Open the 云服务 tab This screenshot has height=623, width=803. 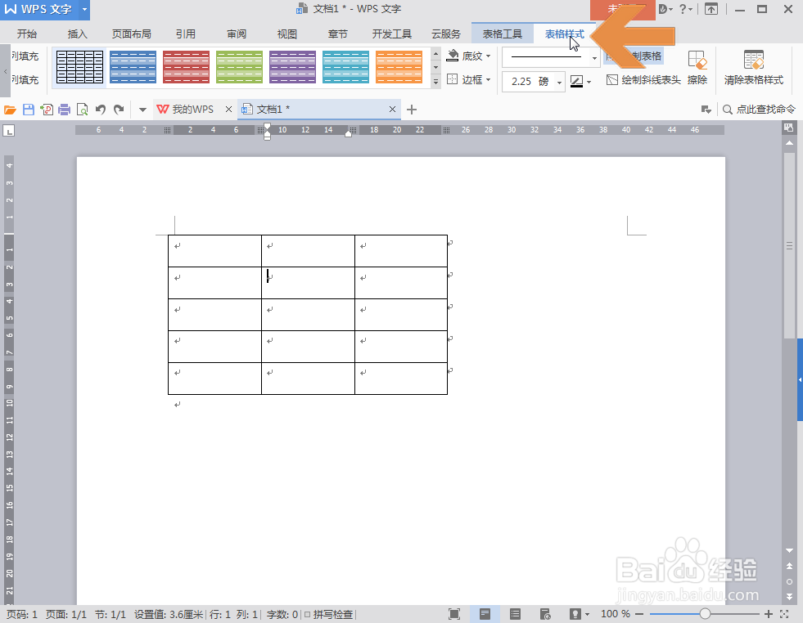coord(446,34)
